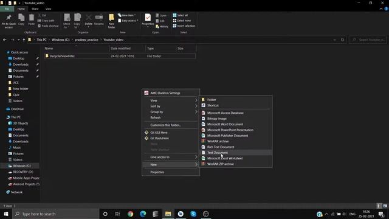Choose Refresh from the context menu
This screenshot has height=219, width=389.
[x=171, y=117]
